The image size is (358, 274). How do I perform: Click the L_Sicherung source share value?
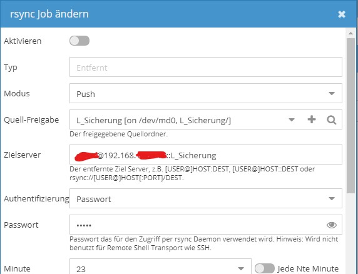[x=153, y=120]
